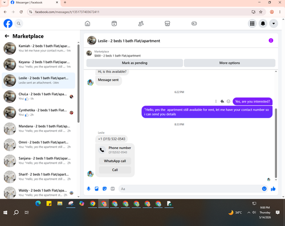Open File Explorer from taskbar

(60, 204)
